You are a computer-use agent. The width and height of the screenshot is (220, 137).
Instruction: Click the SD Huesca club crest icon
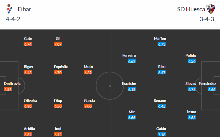point(210,9)
